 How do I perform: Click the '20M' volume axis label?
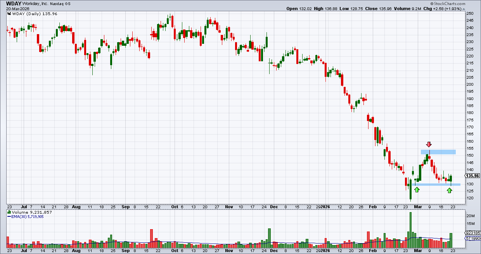coord(470,216)
